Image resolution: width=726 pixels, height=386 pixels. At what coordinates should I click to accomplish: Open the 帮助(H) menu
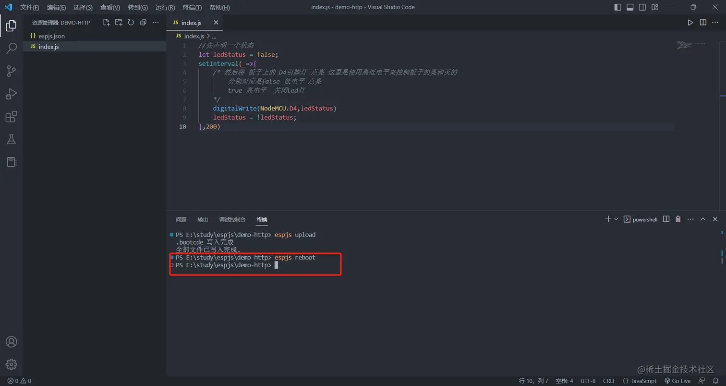220,7
